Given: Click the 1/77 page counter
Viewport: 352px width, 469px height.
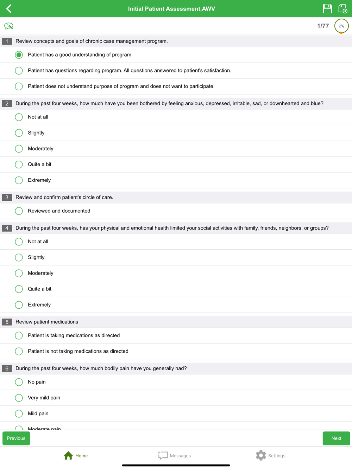Looking at the screenshot, I should click(x=323, y=26).
